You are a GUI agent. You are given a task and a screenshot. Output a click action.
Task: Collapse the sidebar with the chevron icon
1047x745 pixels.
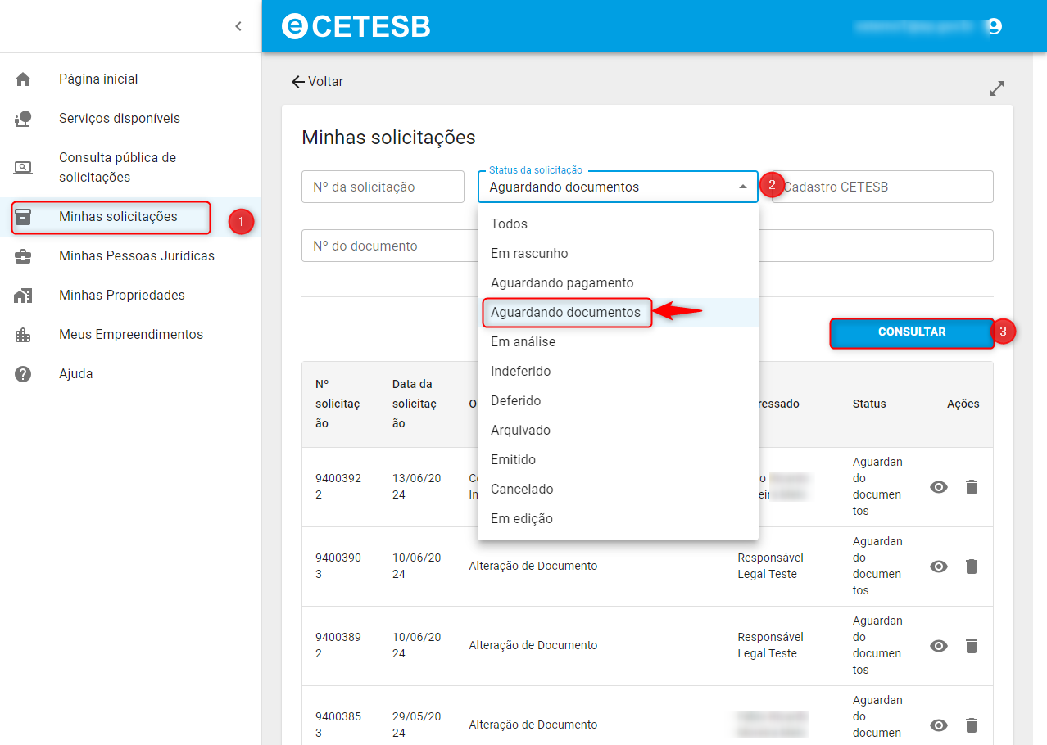click(238, 26)
